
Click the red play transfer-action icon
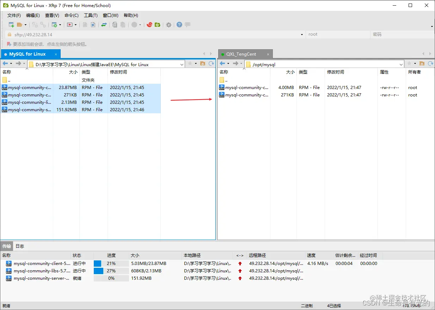click(70, 25)
